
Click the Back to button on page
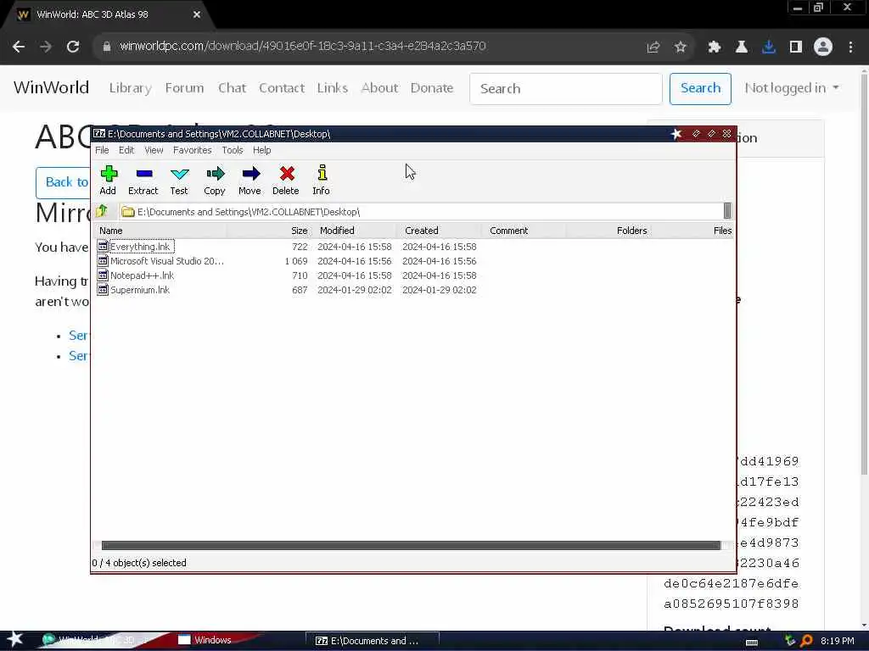pos(63,182)
